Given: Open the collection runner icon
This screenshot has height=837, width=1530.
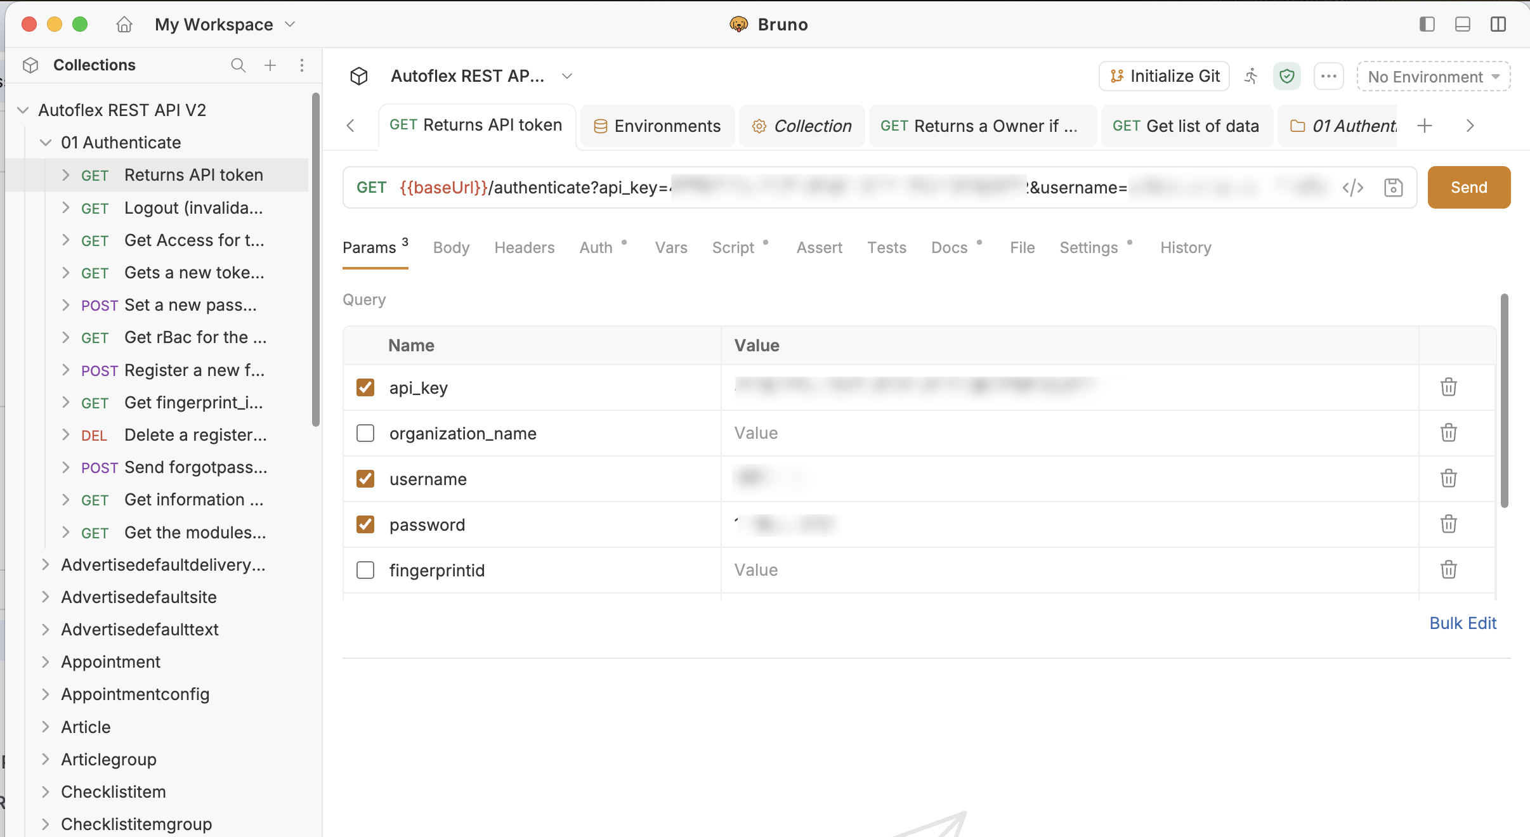Looking at the screenshot, I should tap(1251, 76).
